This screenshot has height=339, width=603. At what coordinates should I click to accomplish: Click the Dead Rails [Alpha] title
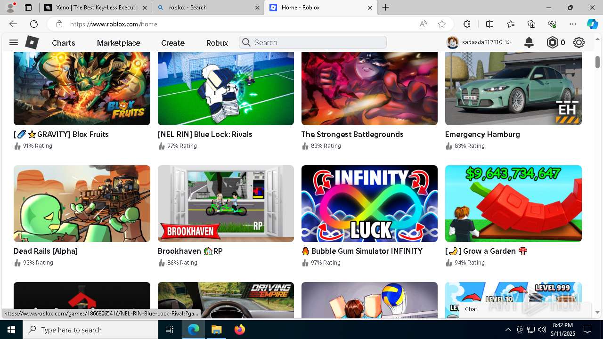click(x=46, y=251)
